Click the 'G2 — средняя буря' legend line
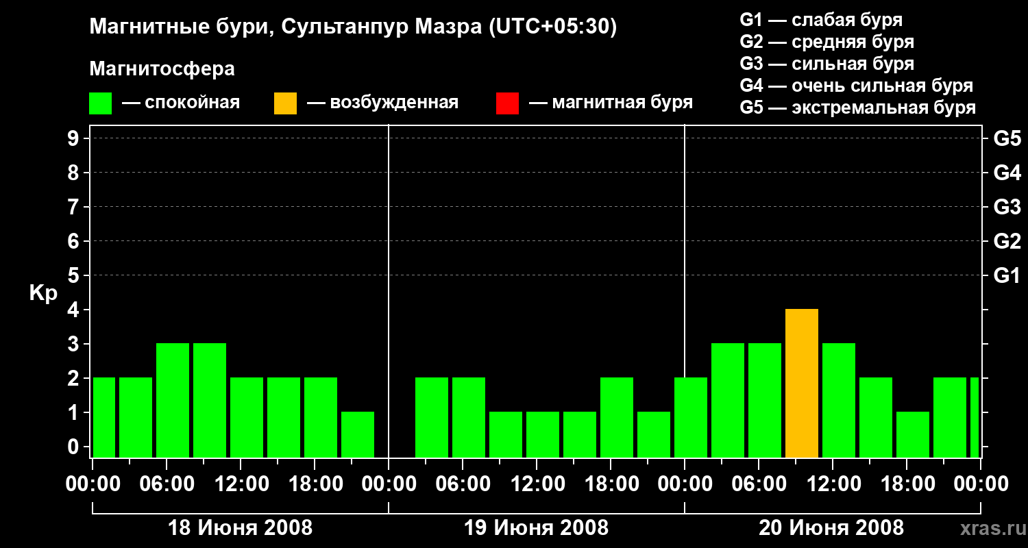 coord(827,42)
